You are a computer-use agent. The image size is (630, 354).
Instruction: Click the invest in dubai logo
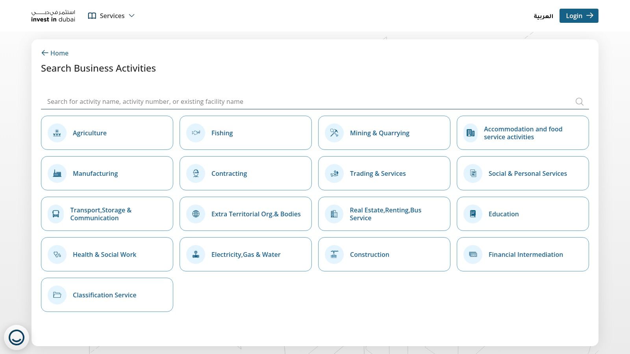pos(53,16)
